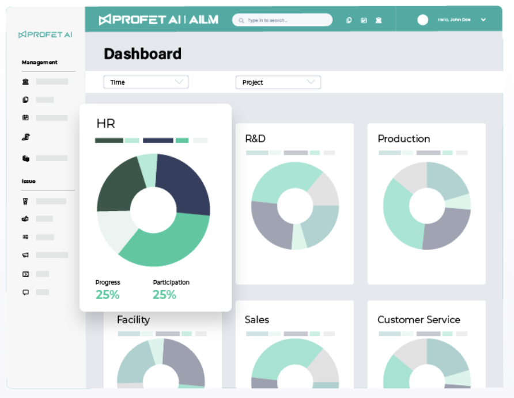Image resolution: width=514 pixels, height=398 pixels.
Task: Open the Production department card
Action: point(426,204)
